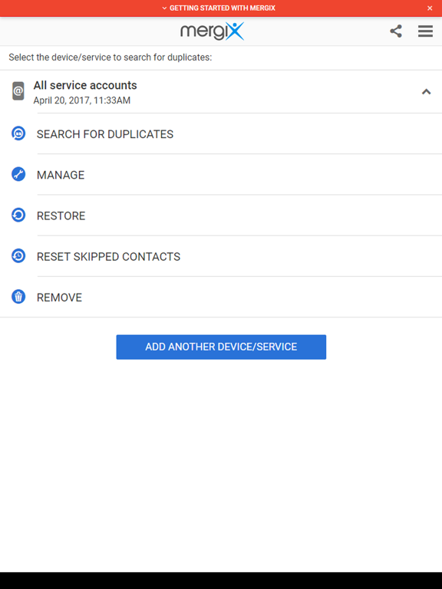This screenshot has height=589, width=442.
Task: Select RESET SKIPPED CONTACTS
Action: click(221, 257)
